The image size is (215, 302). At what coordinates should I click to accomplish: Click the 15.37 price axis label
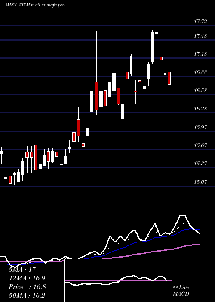point(200,164)
